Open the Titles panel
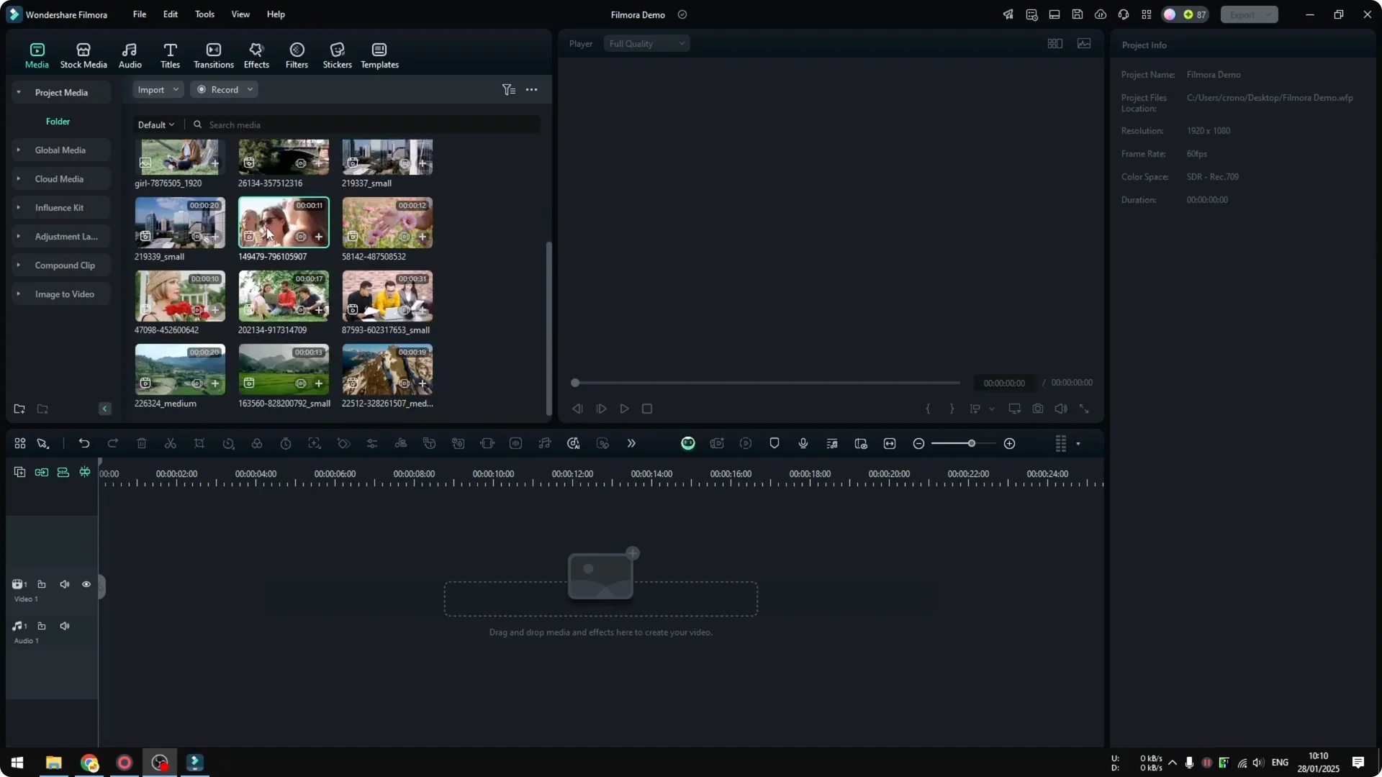Image resolution: width=1382 pixels, height=777 pixels. pos(170,54)
